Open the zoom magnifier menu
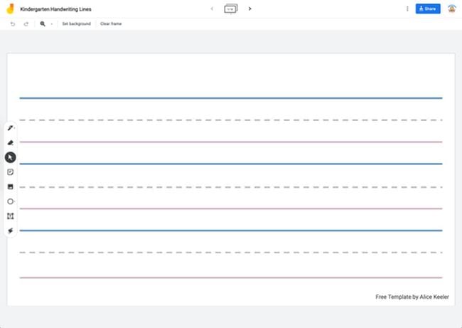Image resolution: width=462 pixels, height=328 pixels. (43, 23)
